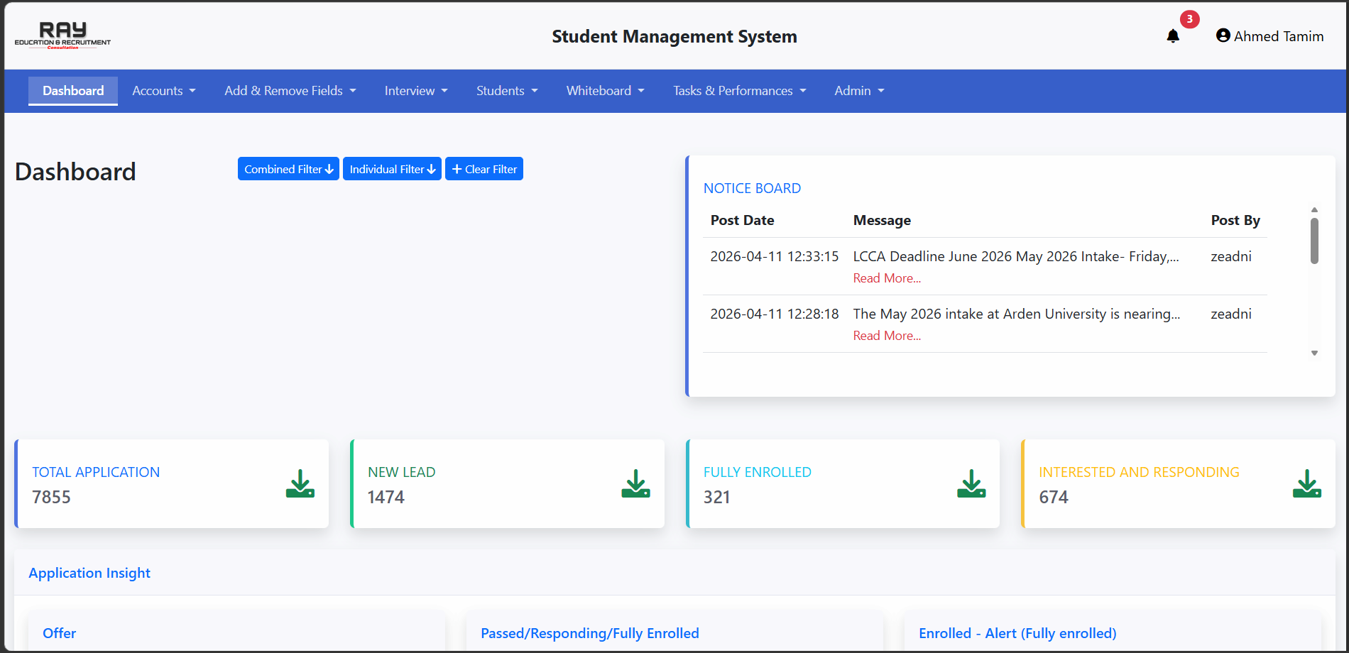Expand the Students menu

507,91
